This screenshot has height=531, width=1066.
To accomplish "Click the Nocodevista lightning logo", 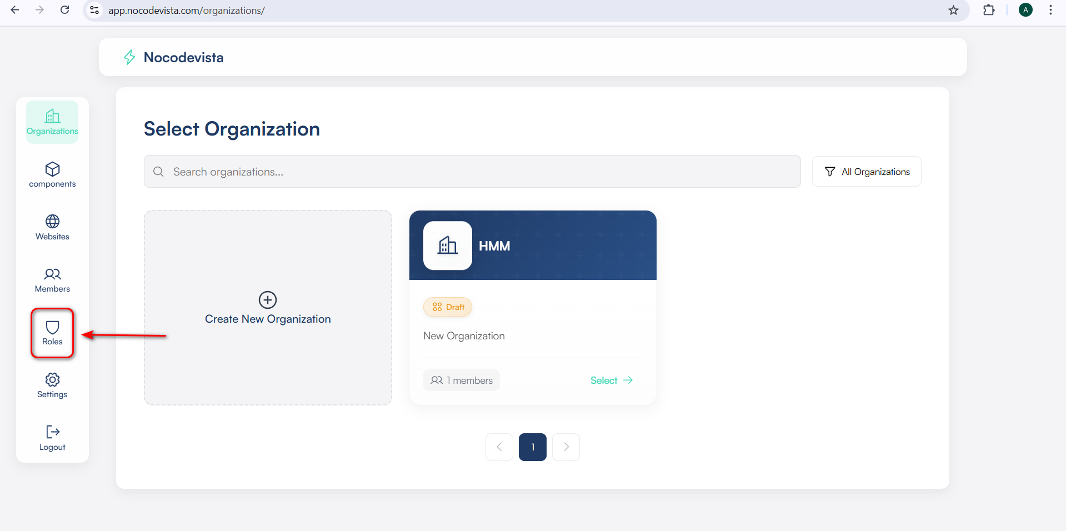I will point(129,57).
